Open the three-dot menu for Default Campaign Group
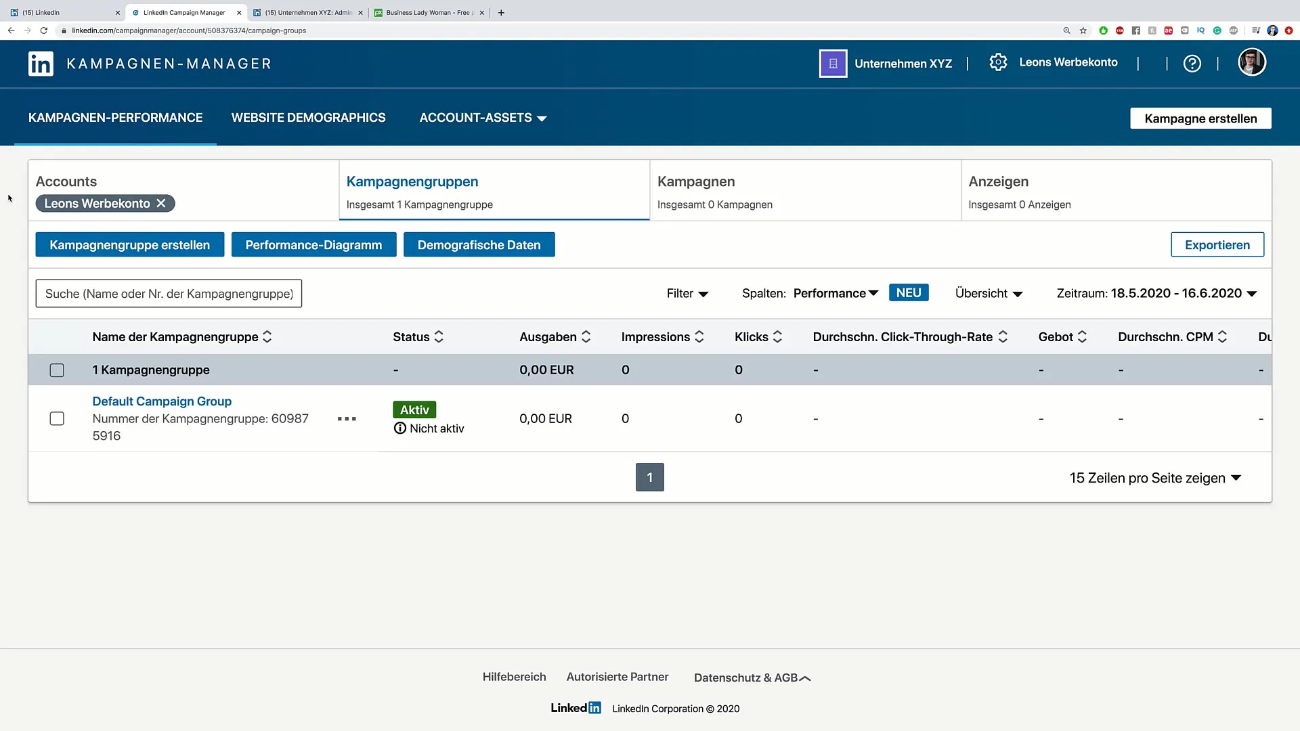 pyautogui.click(x=347, y=419)
